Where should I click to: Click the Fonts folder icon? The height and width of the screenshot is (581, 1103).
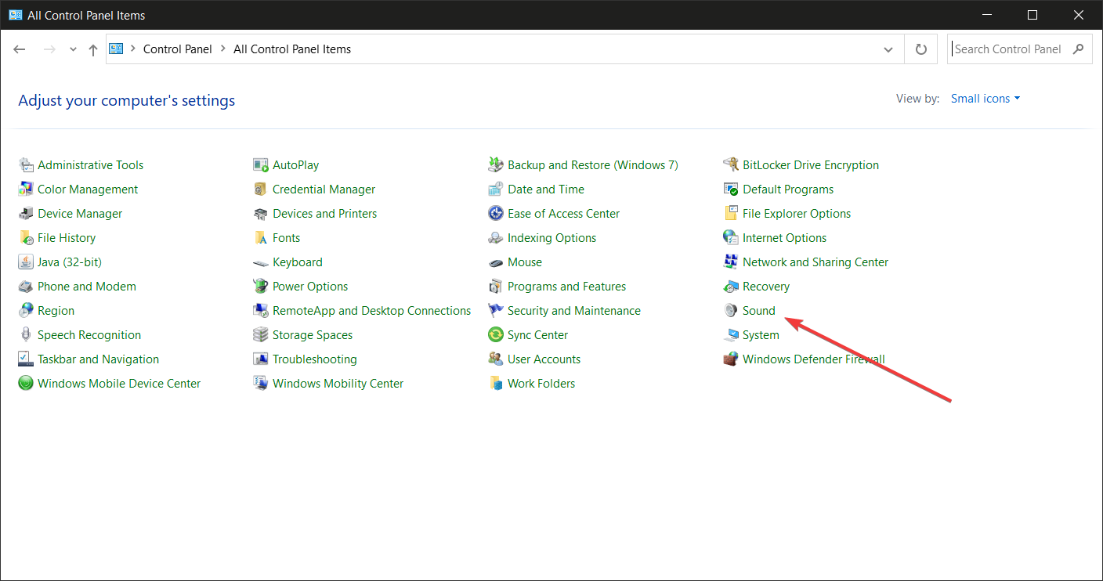tap(261, 238)
